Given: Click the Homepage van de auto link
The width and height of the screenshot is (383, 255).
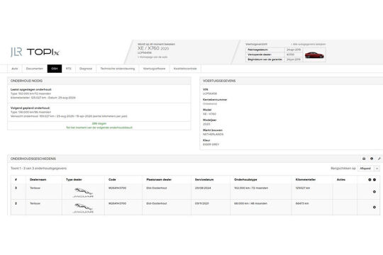Looking at the screenshot, I should (152, 57).
